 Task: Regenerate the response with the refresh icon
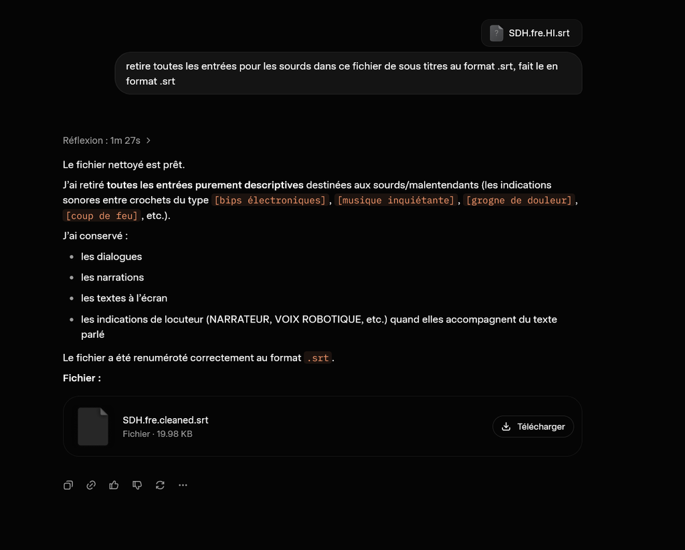click(160, 485)
